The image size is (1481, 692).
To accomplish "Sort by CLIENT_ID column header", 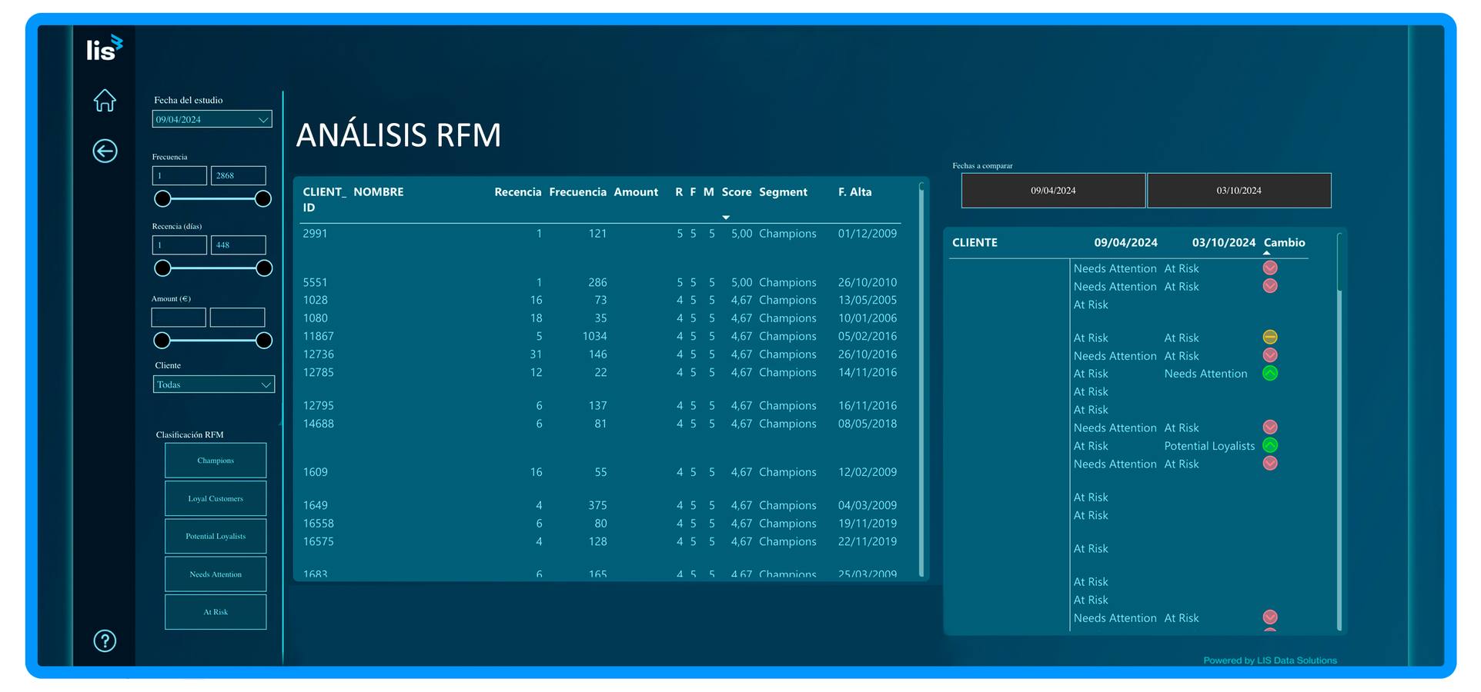I will (x=323, y=199).
